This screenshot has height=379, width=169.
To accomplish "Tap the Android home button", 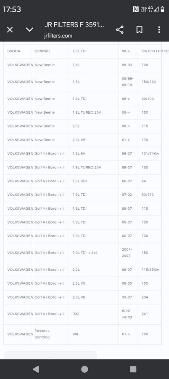I will (84, 369).
